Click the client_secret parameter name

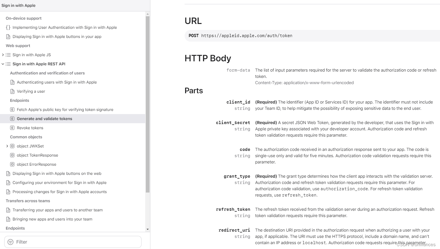[233, 123]
